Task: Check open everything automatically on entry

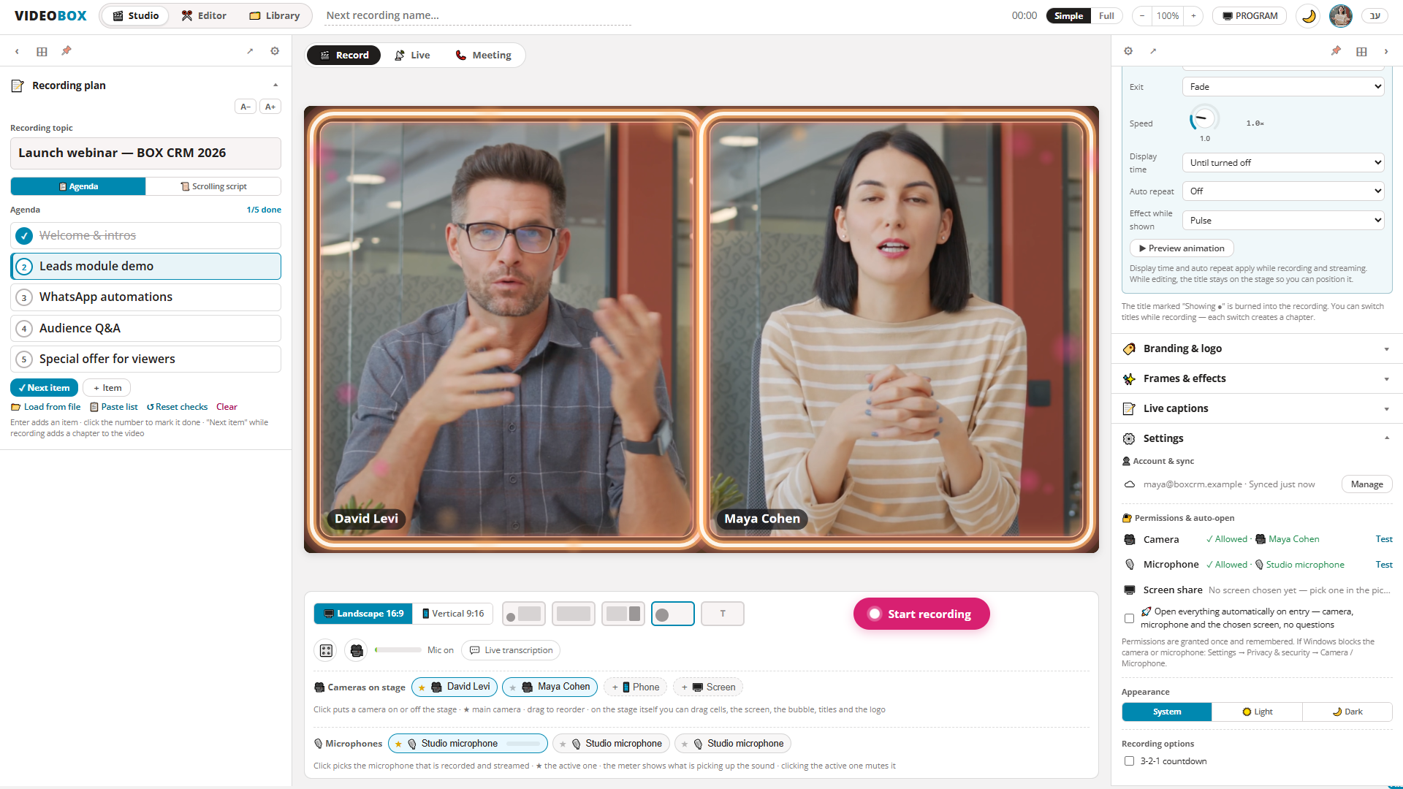Action: pyautogui.click(x=1129, y=618)
